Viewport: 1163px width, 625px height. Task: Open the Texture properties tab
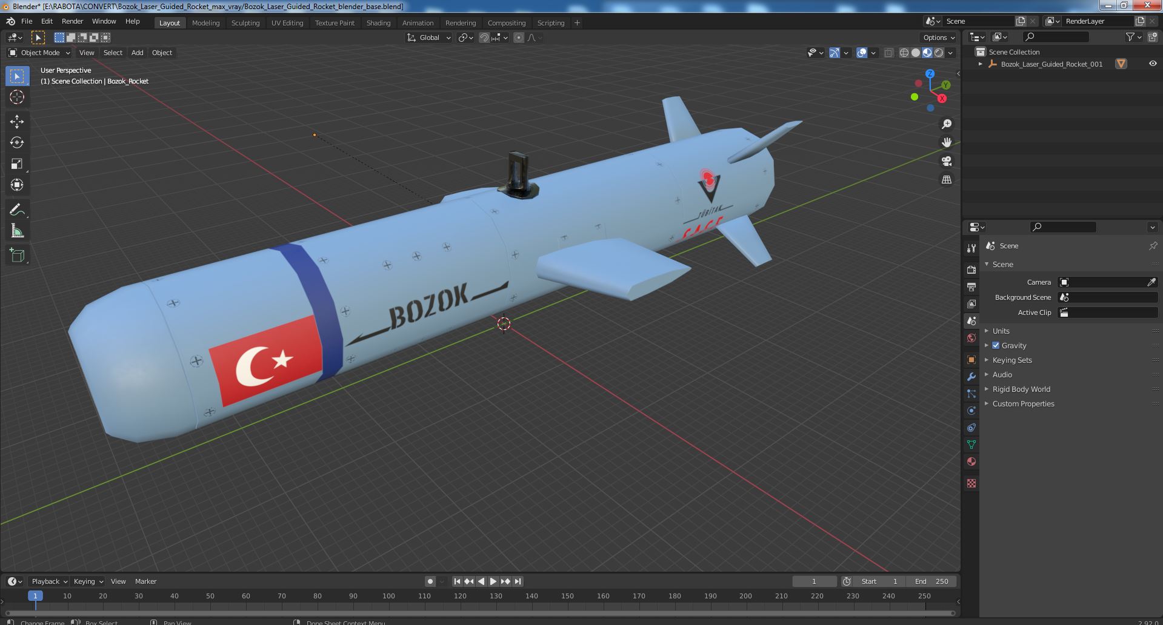point(971,483)
